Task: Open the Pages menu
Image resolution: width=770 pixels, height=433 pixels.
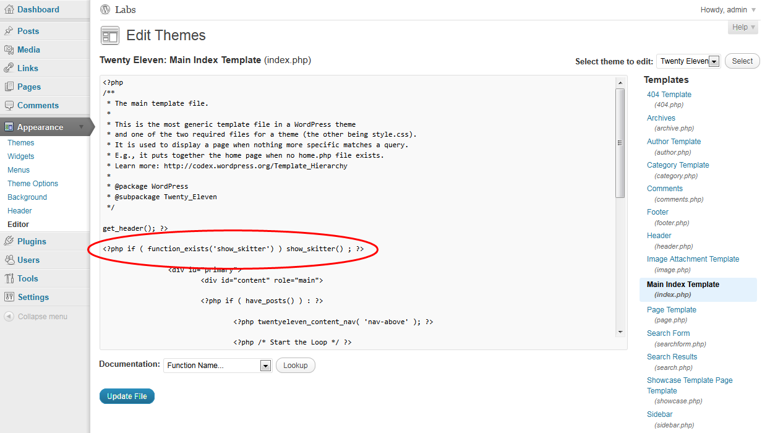Action: pyautogui.click(x=29, y=87)
